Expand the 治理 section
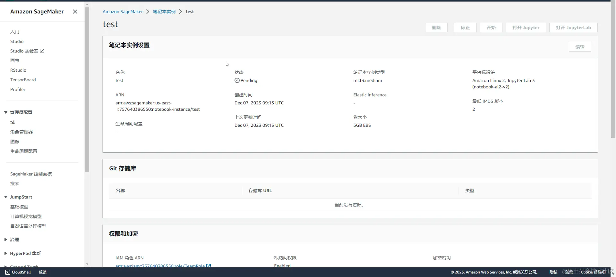Image resolution: width=616 pixels, height=277 pixels. click(6, 240)
